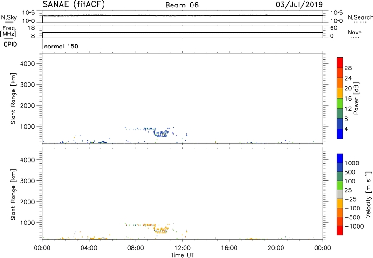Click the -500 label on velocity colorbar
Viewport: 373px width, 258px height.
(x=352, y=217)
